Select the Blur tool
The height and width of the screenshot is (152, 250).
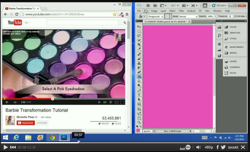point(139,81)
